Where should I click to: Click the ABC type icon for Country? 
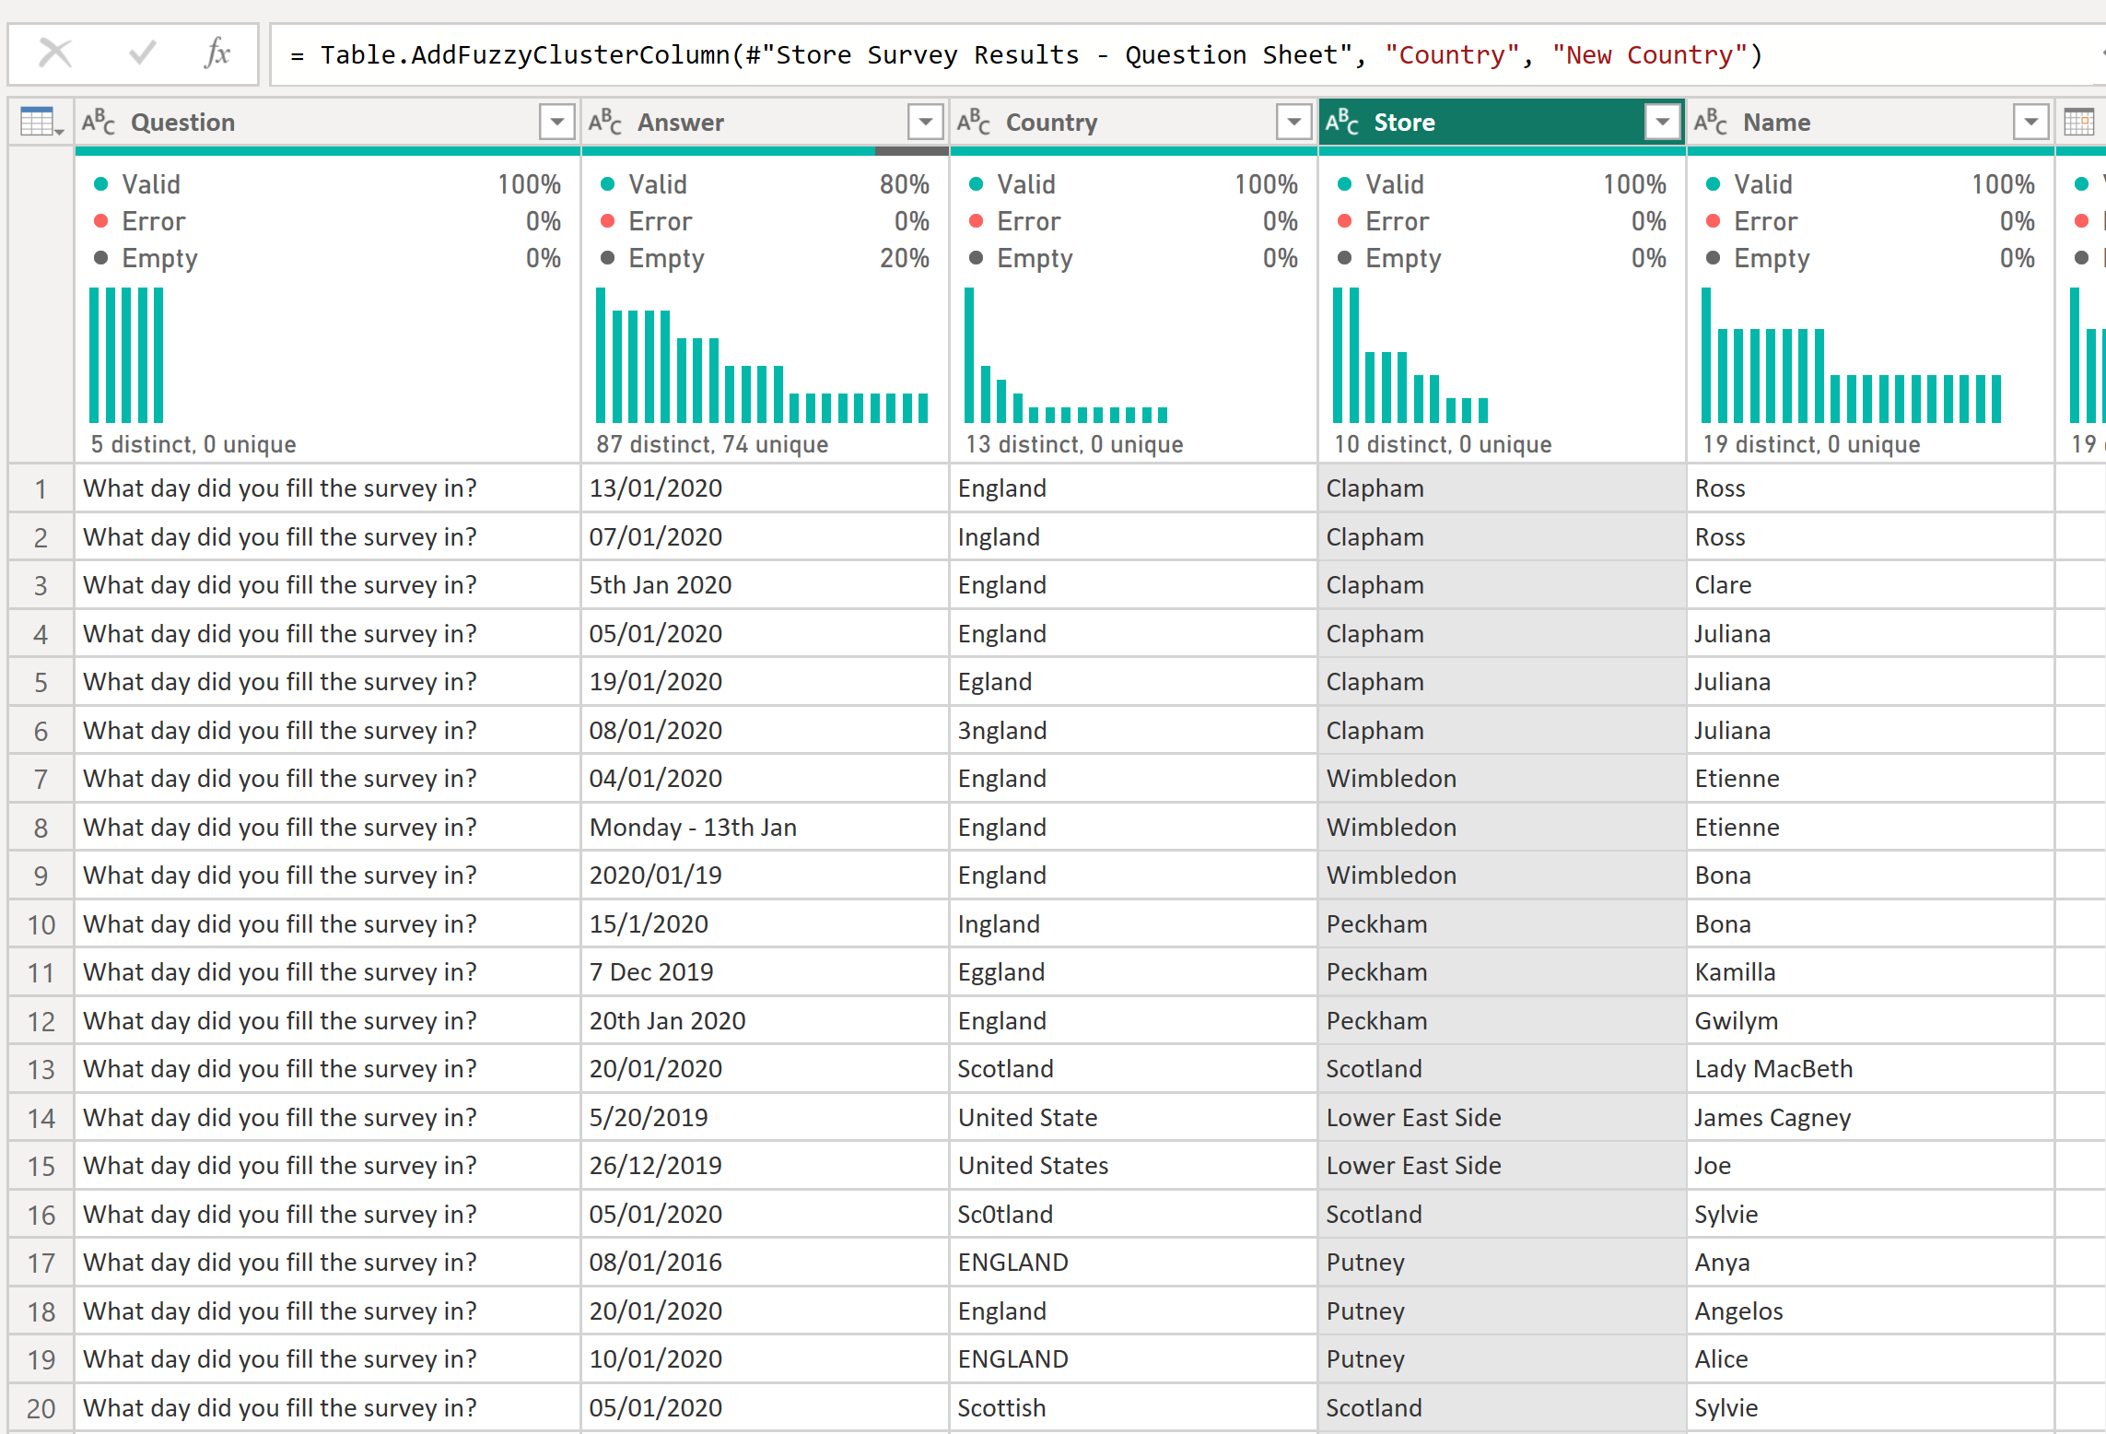[974, 122]
